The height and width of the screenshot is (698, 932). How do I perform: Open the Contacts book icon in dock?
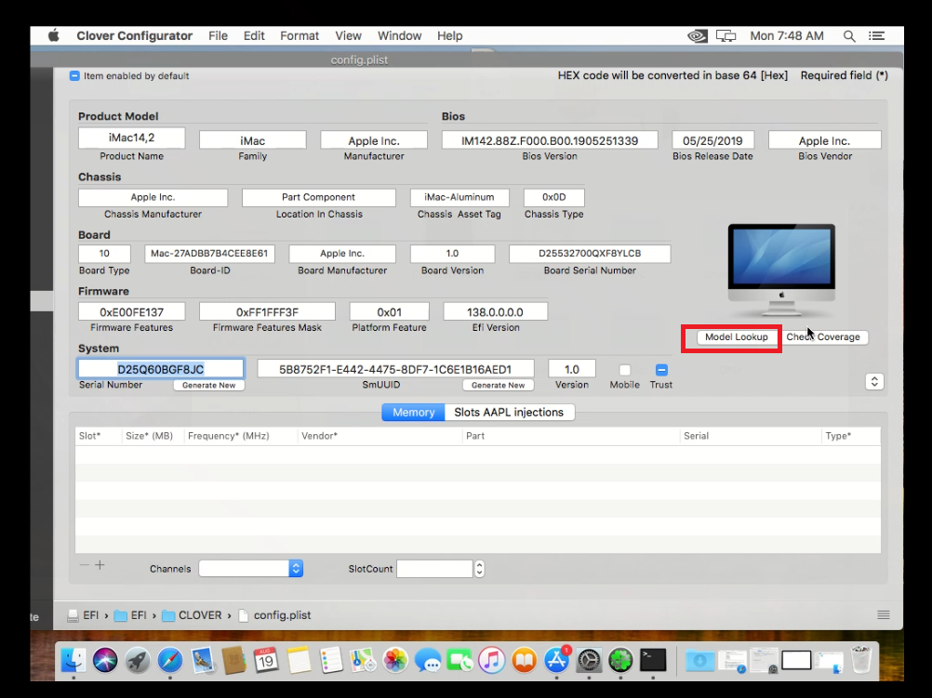pyautogui.click(x=234, y=660)
